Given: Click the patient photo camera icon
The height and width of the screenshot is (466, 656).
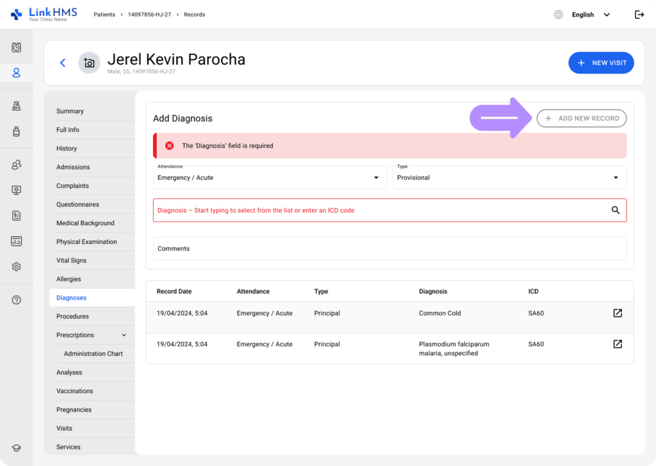Looking at the screenshot, I should [89, 63].
